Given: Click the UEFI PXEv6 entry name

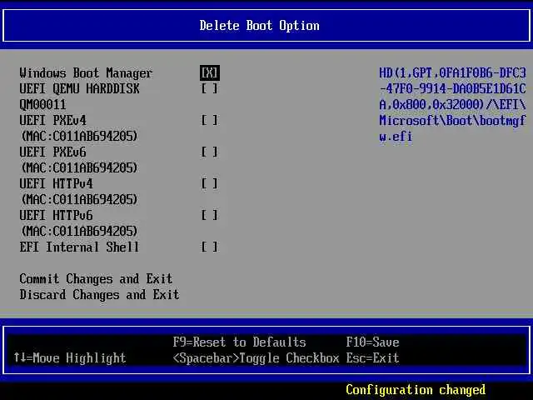Looking at the screenshot, I should pyautogui.click(x=52, y=152).
